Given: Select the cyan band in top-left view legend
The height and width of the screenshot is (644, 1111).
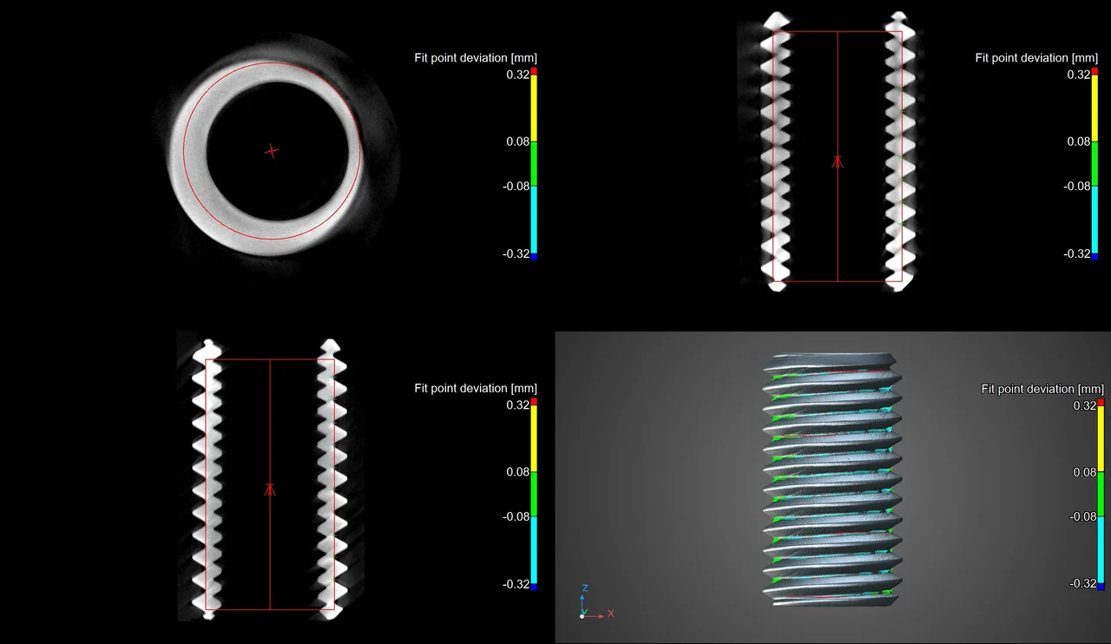Looking at the screenshot, I should [535, 220].
